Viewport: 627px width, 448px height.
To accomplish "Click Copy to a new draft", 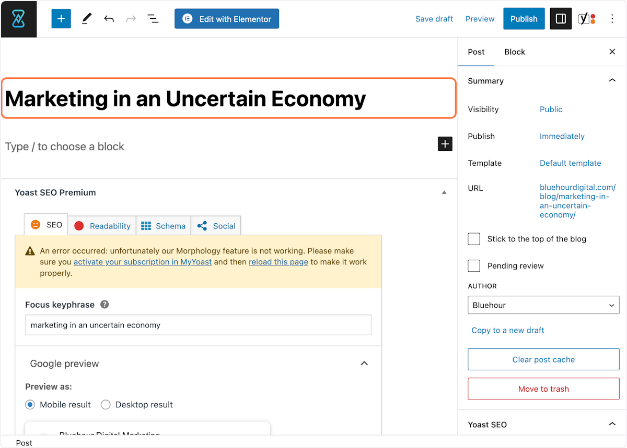I will pos(508,330).
